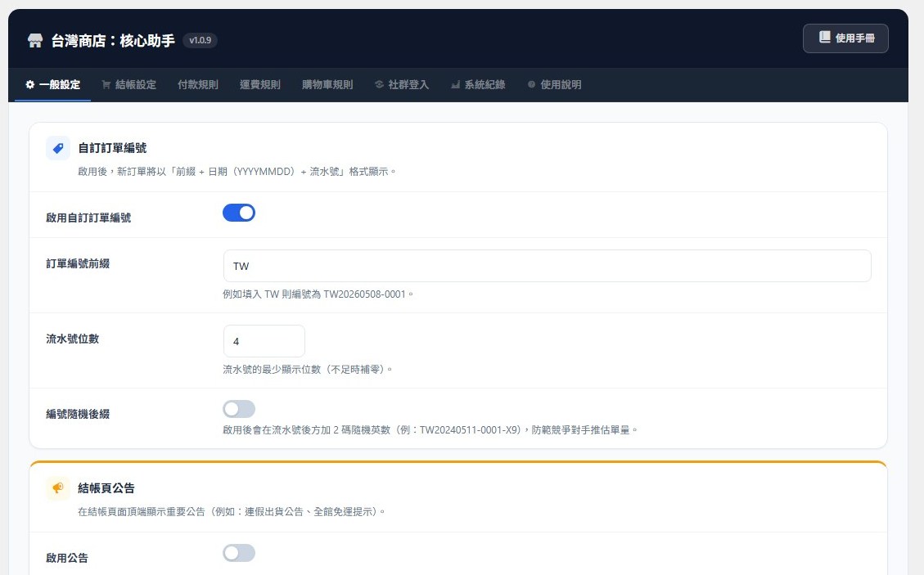Click the hint 流水號的最少顯示位數
Image resolution: width=924 pixels, height=575 pixels.
tap(307, 370)
